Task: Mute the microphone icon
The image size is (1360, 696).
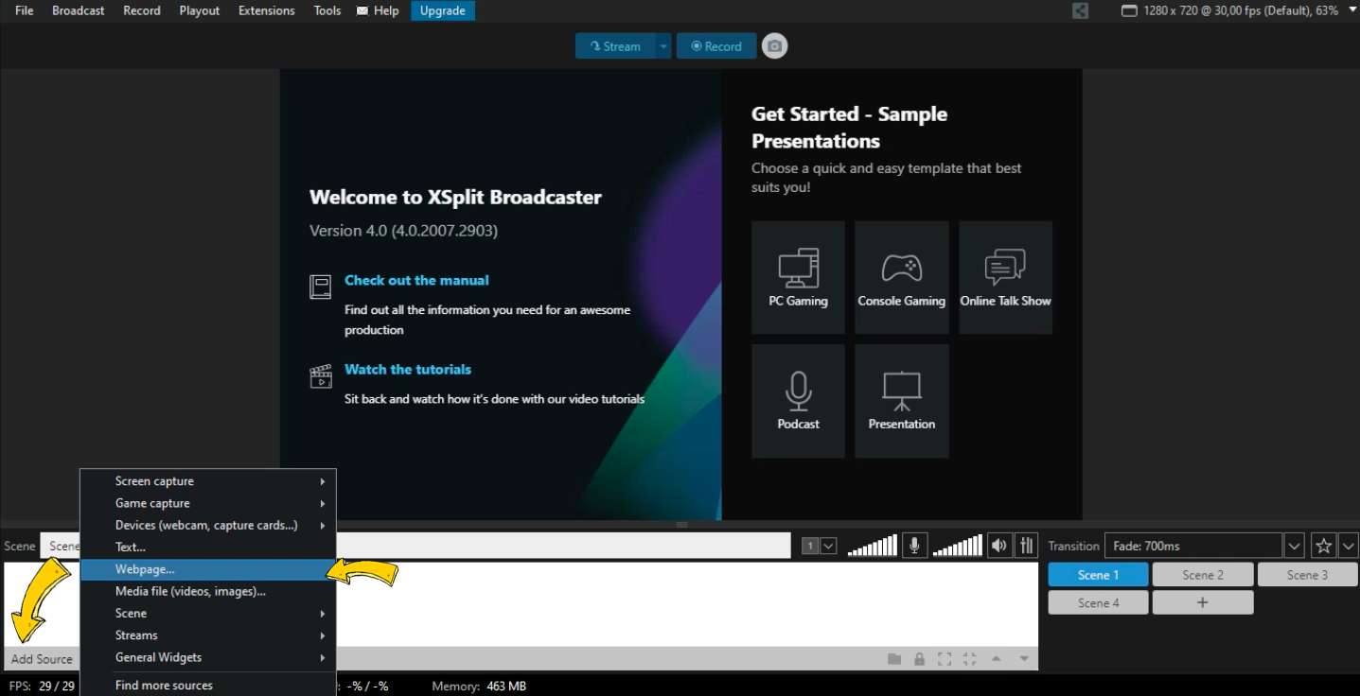Action: tap(913, 546)
